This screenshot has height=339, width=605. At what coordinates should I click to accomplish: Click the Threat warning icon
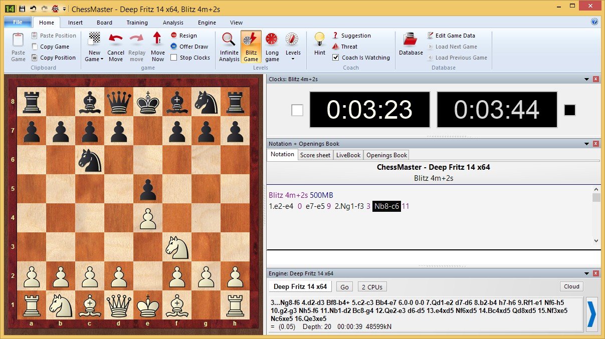coord(336,47)
